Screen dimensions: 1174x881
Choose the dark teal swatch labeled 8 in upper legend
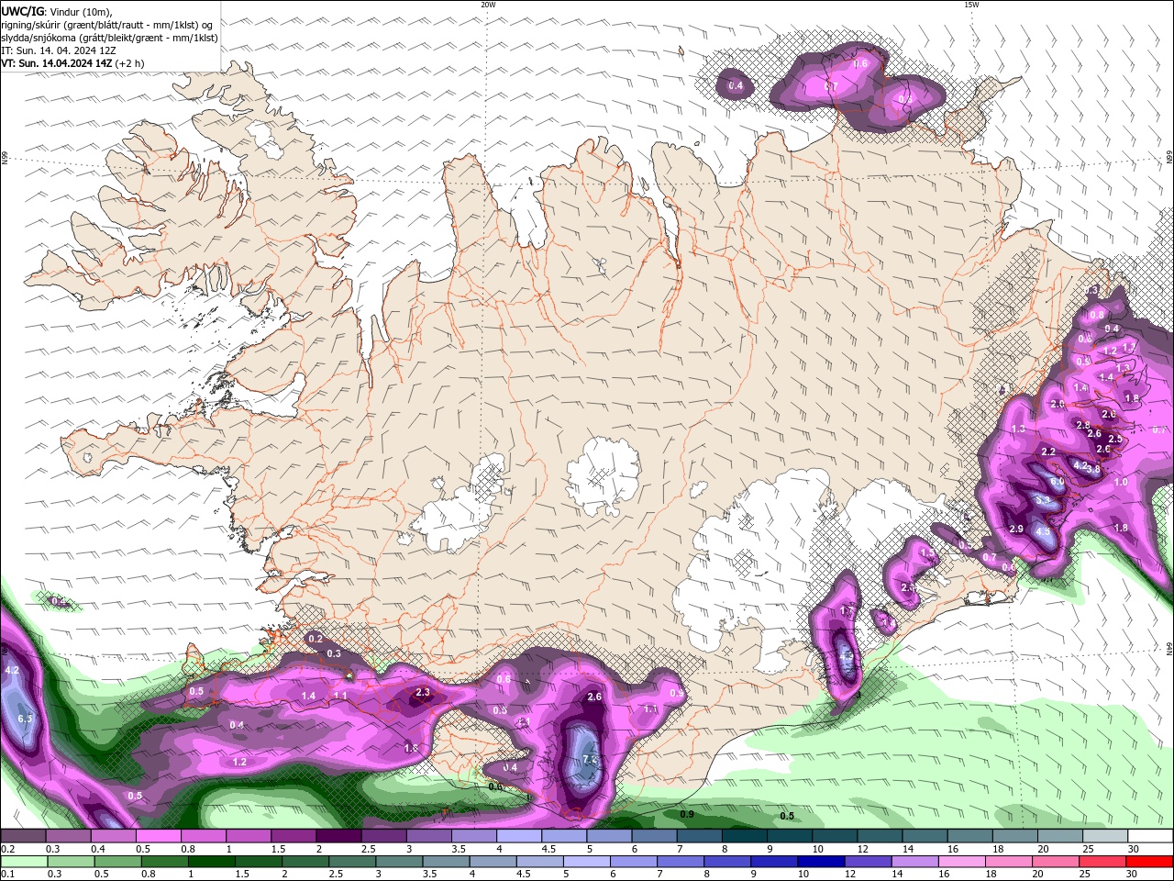click(x=744, y=836)
